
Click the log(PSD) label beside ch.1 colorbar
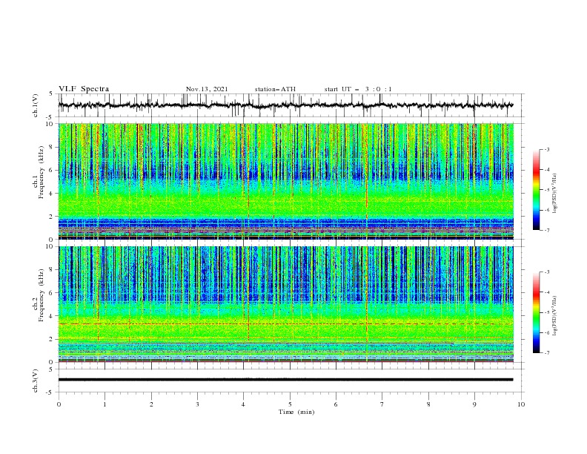(555, 193)
